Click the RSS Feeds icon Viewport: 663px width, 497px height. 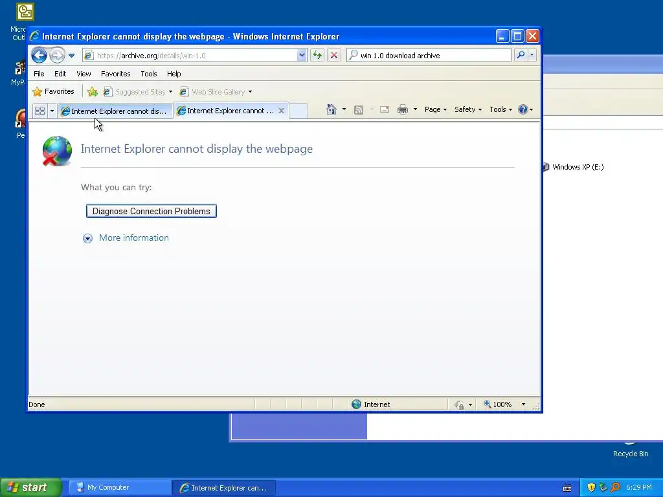coord(359,110)
